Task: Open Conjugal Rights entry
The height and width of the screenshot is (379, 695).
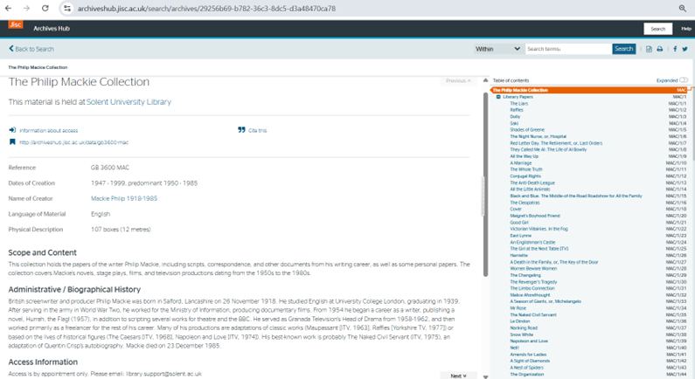Action: (525, 176)
